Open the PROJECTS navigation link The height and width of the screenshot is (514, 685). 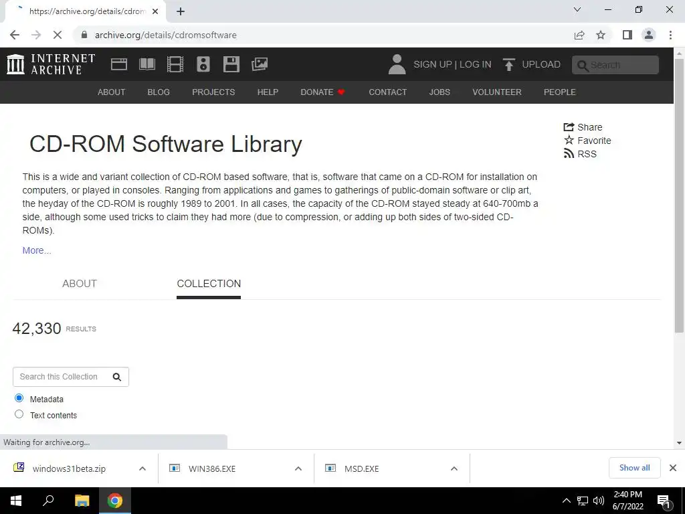213,92
